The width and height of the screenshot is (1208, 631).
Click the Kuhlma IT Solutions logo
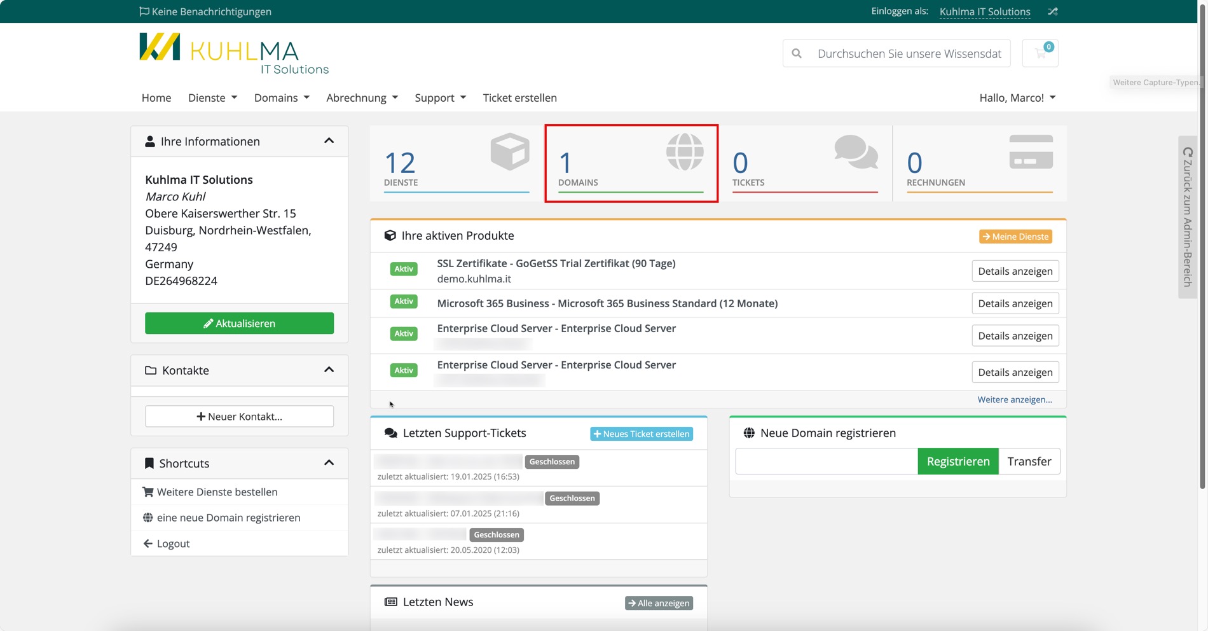[x=234, y=54]
